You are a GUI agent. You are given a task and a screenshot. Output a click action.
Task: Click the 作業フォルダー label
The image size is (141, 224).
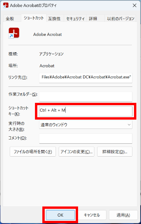pos(23,94)
